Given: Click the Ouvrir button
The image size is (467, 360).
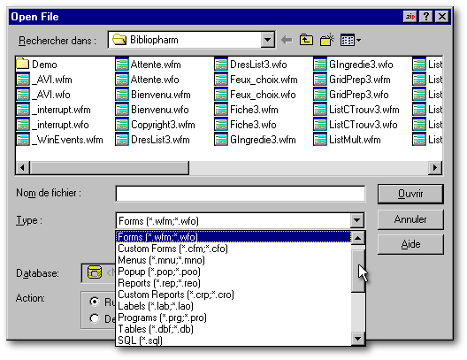Looking at the screenshot, I should (410, 194).
